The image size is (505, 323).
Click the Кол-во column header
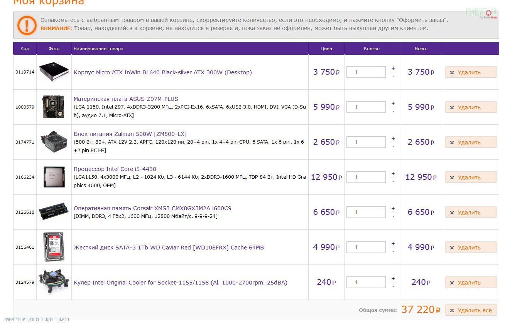pos(372,49)
